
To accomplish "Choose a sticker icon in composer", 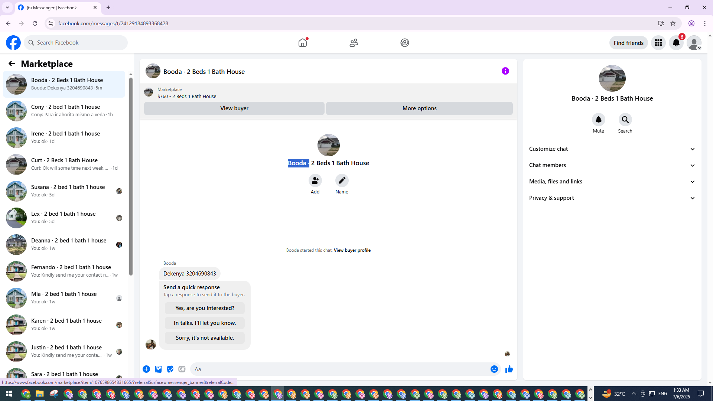I will pyautogui.click(x=170, y=369).
